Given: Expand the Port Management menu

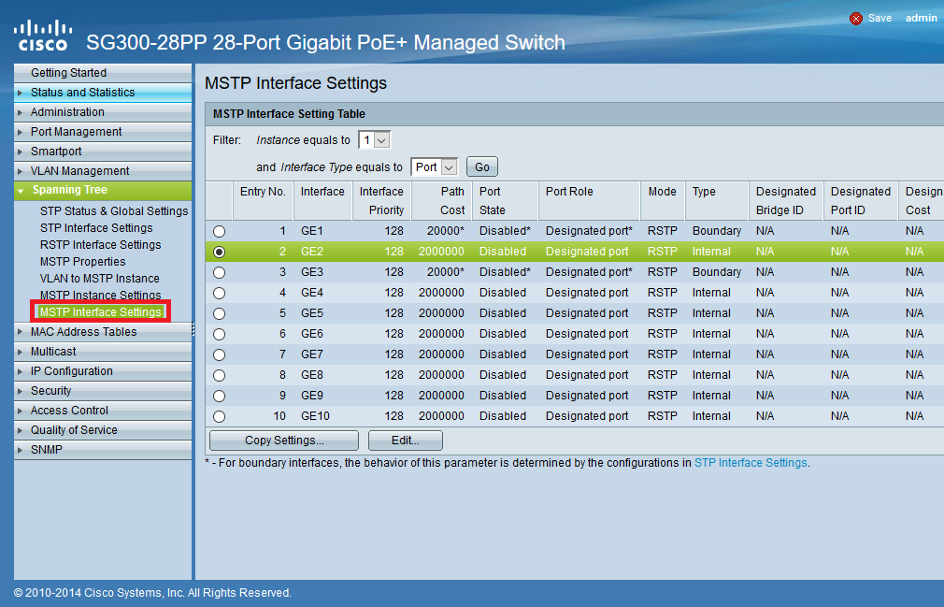Looking at the screenshot, I should click(103, 131).
